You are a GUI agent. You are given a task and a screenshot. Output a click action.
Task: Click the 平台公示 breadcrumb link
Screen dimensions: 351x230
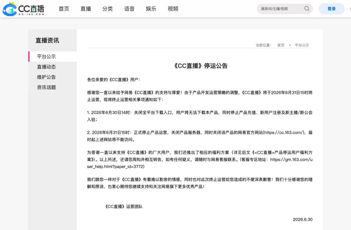pos(302,45)
